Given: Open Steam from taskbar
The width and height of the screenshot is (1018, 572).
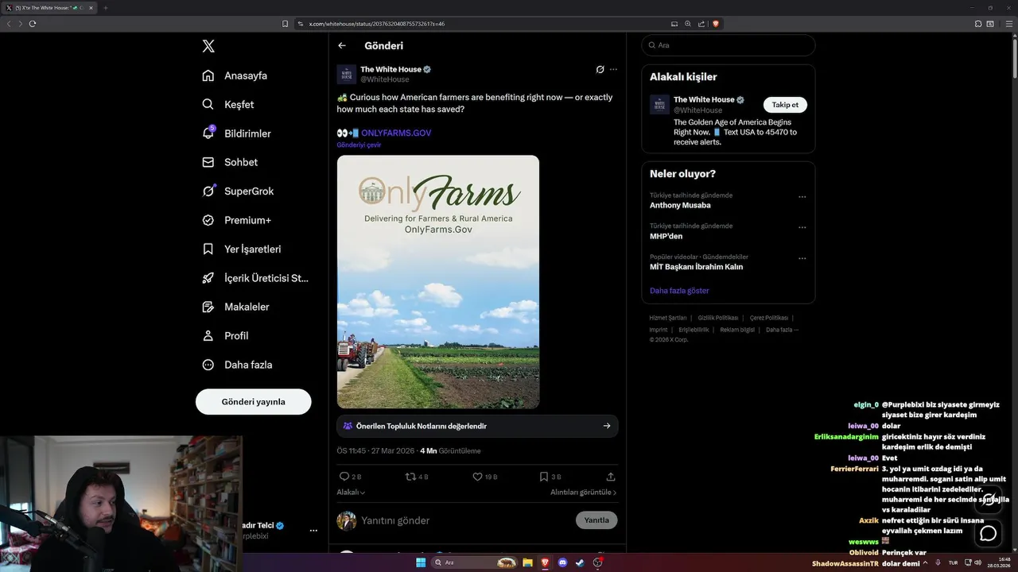Looking at the screenshot, I should pyautogui.click(x=580, y=562).
